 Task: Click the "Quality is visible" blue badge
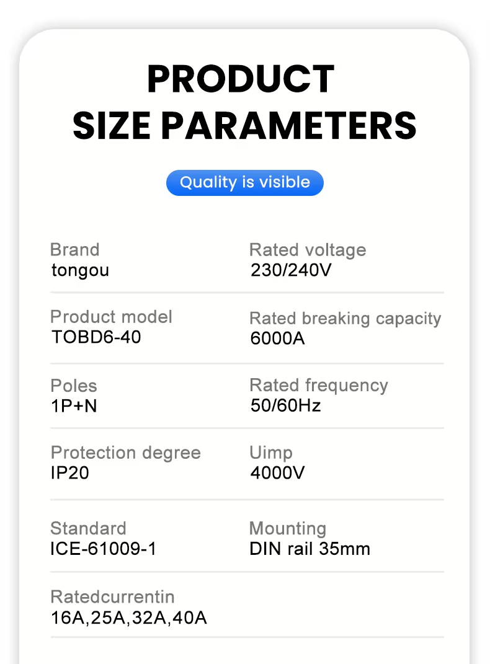click(244, 183)
